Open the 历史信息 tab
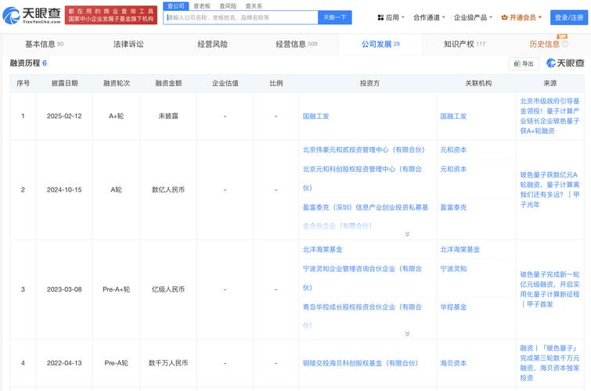This screenshot has width=591, height=391. [544, 44]
